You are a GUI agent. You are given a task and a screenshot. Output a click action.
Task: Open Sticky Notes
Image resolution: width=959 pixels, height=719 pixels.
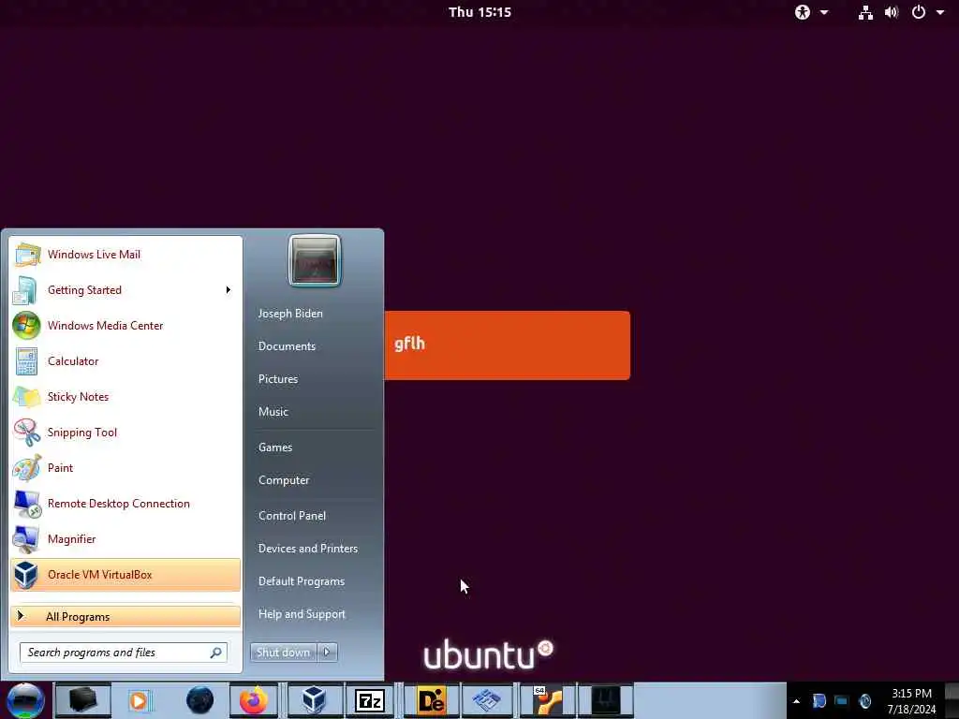(x=125, y=396)
